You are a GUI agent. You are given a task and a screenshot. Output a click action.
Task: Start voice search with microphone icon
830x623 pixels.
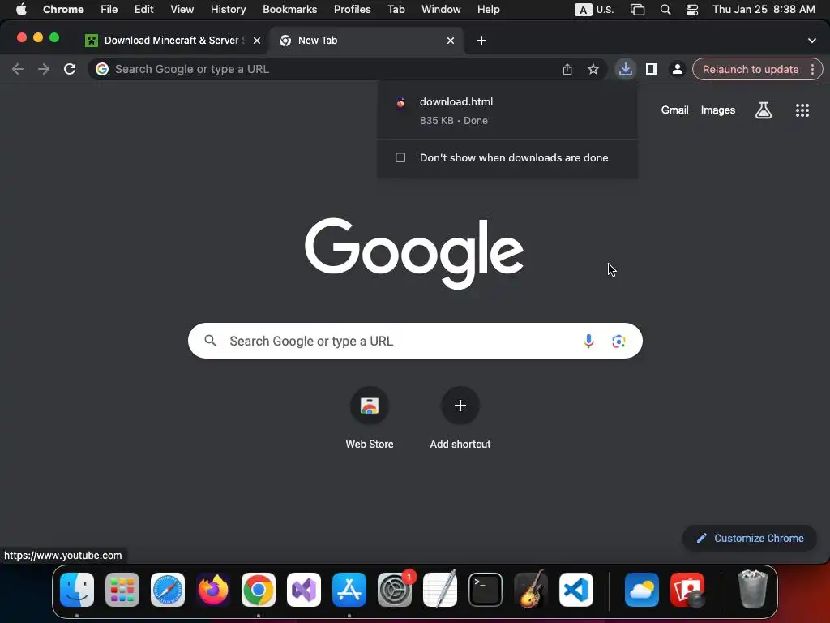click(588, 341)
